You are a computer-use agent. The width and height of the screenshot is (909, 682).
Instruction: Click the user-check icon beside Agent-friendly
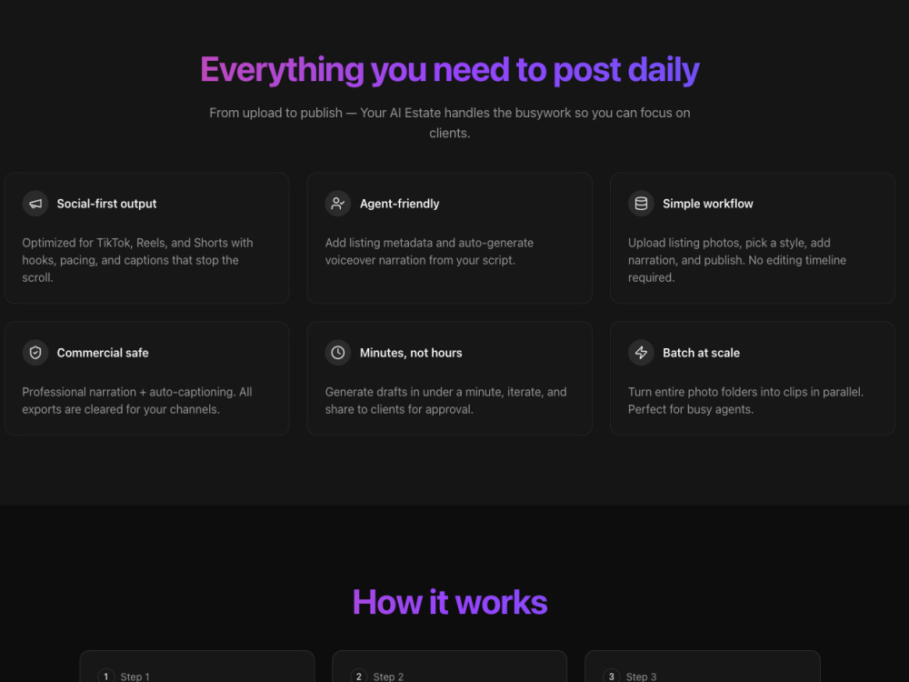point(338,204)
